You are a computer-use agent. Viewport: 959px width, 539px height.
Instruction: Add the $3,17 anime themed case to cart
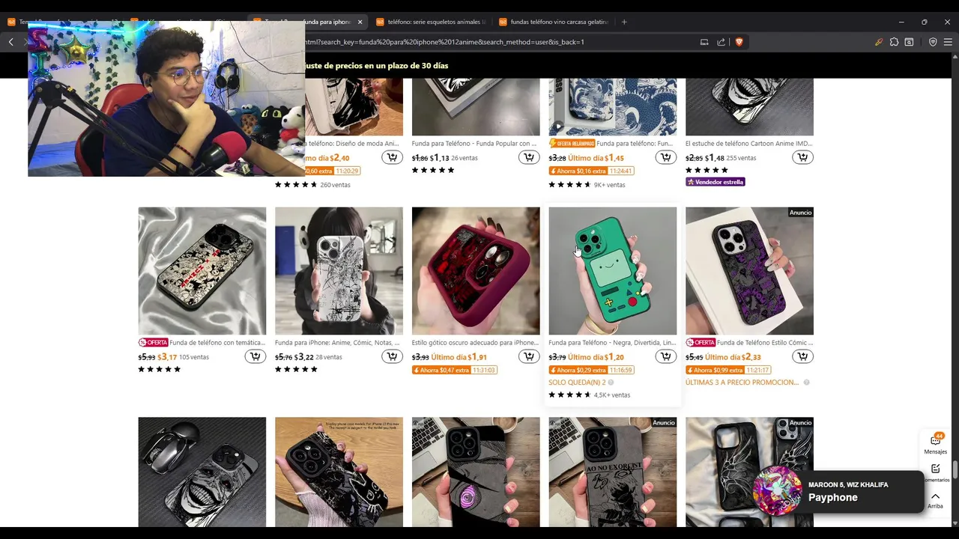click(255, 356)
